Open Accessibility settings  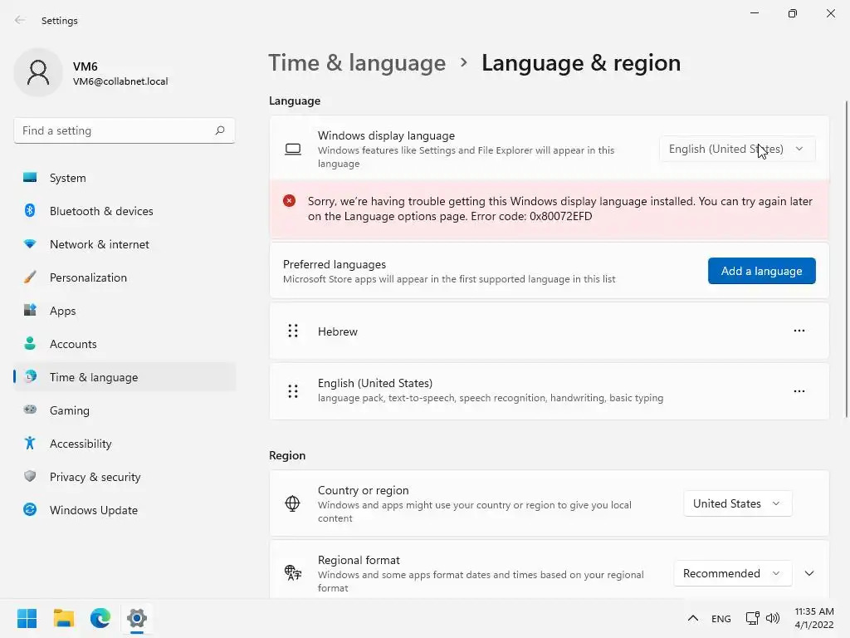click(125, 444)
